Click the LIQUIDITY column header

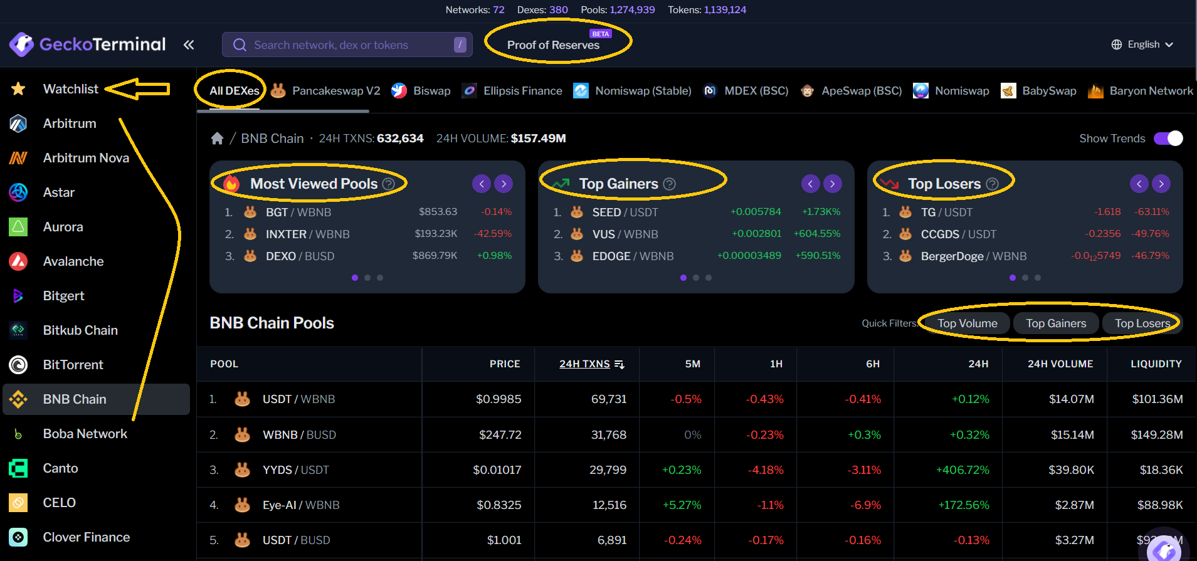[x=1156, y=364]
